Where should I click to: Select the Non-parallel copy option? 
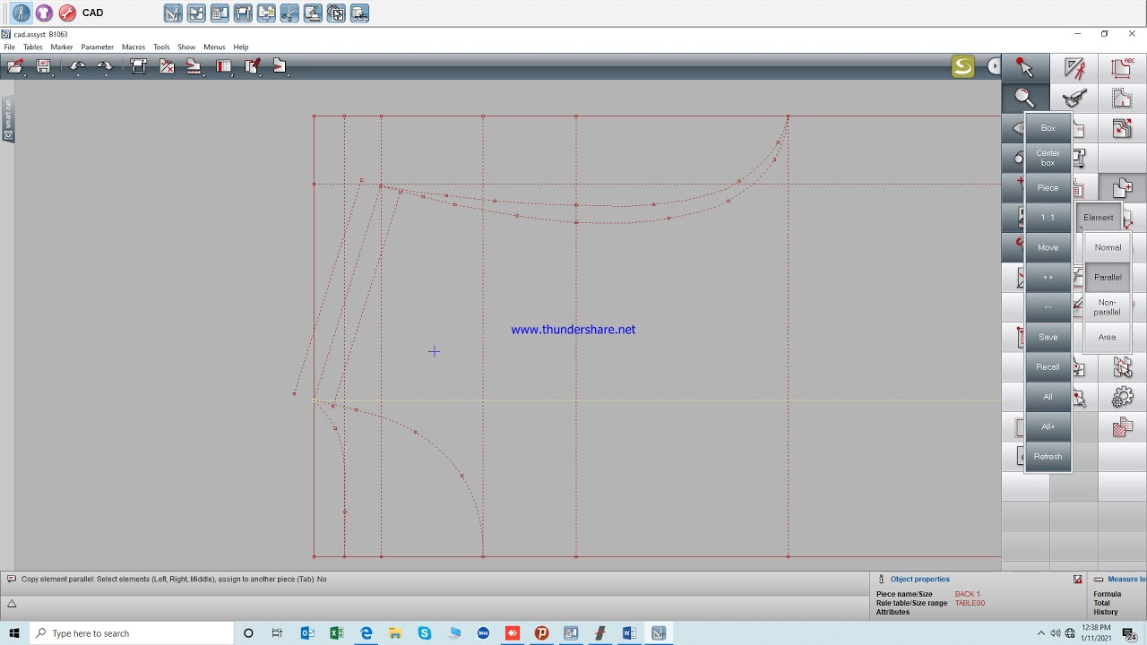point(1108,307)
